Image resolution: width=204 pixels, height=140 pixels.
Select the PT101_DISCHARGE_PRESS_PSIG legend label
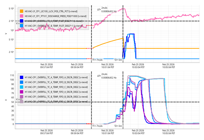coord(56,16)
